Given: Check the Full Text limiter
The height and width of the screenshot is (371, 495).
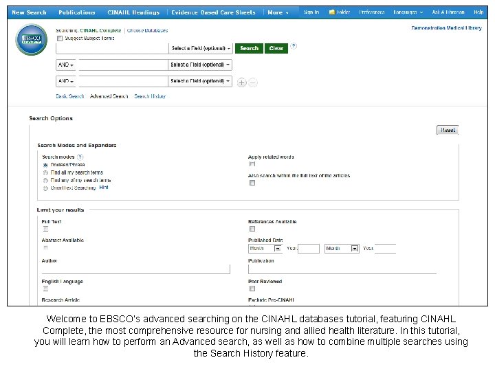Looking at the screenshot, I should [x=46, y=229].
